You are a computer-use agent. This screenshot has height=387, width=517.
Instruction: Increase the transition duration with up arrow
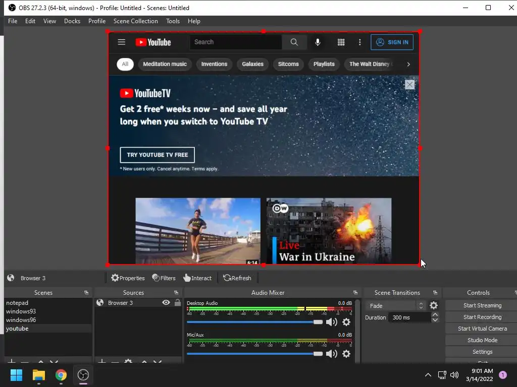pos(435,315)
